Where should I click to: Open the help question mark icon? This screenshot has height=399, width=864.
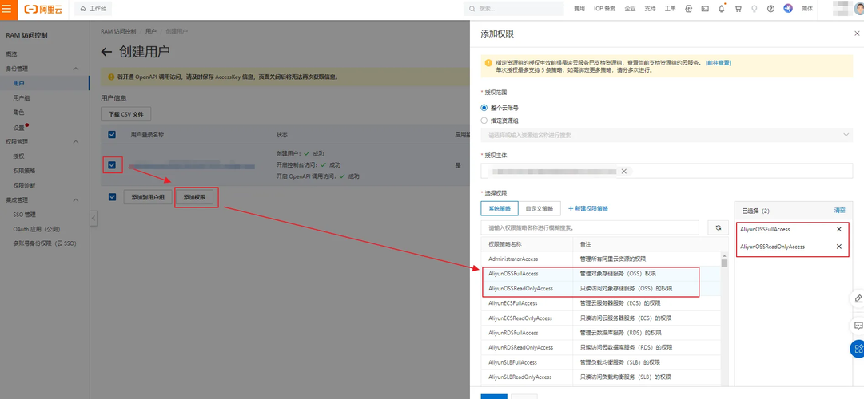[x=770, y=9]
